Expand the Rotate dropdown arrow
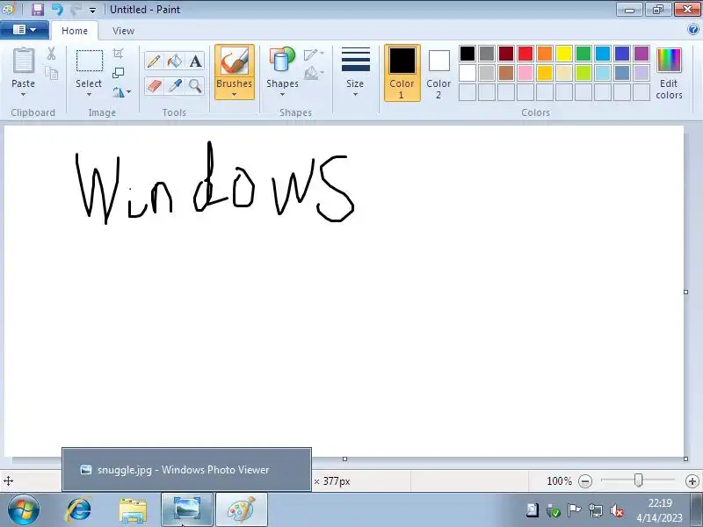703x527 pixels. pos(128,92)
